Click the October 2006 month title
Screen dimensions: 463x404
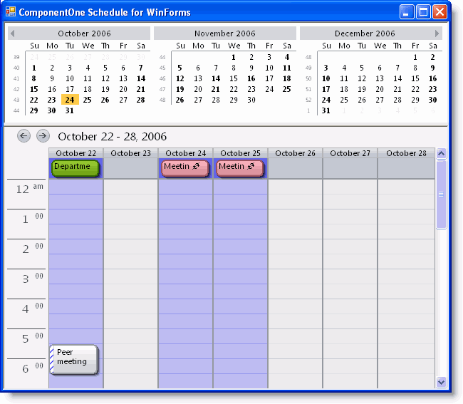pos(84,33)
